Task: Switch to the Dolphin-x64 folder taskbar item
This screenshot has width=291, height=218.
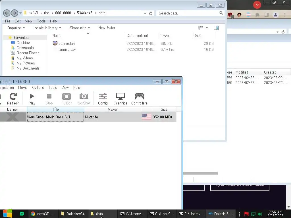Action: (x=73, y=214)
